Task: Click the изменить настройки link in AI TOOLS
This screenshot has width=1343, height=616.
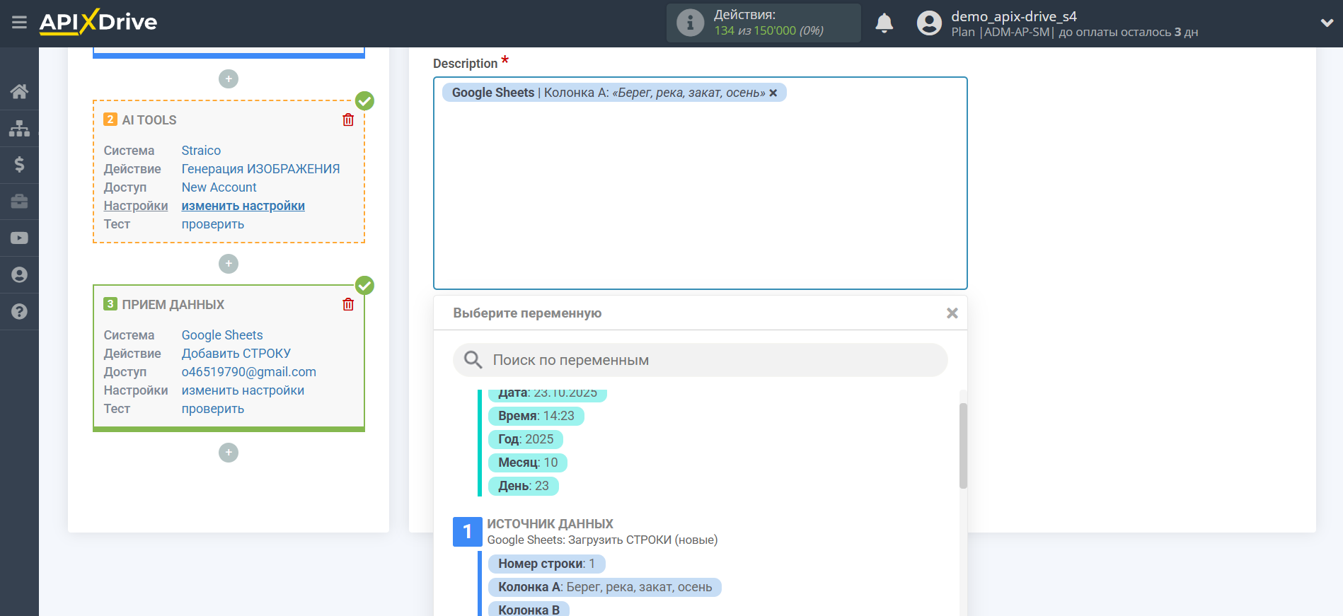Action: click(x=243, y=206)
